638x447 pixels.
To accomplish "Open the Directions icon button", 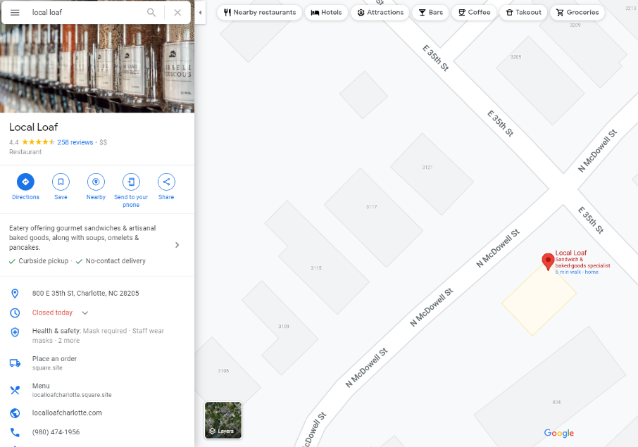I will click(25, 182).
